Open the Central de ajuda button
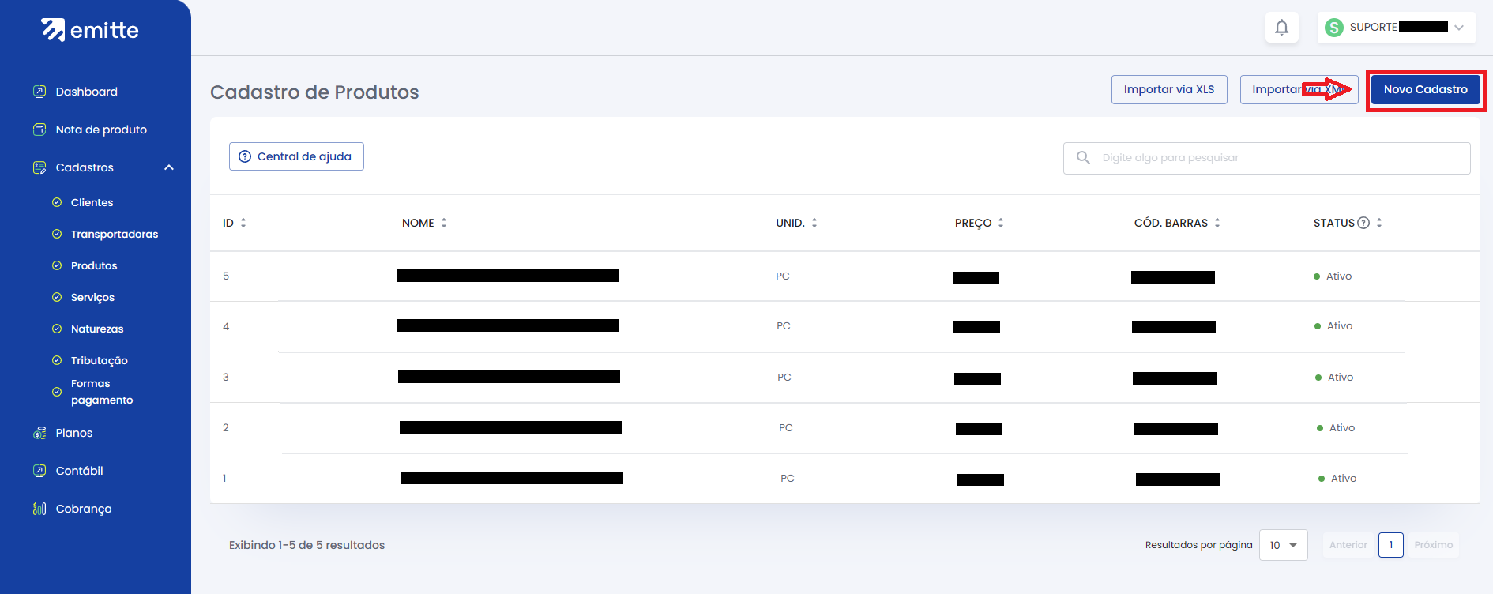Image resolution: width=1493 pixels, height=594 pixels. point(296,156)
